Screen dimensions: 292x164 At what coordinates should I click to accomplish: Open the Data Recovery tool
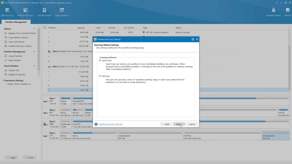(7, 12)
